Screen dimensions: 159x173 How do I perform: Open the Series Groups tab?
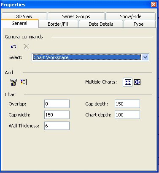(76, 16)
